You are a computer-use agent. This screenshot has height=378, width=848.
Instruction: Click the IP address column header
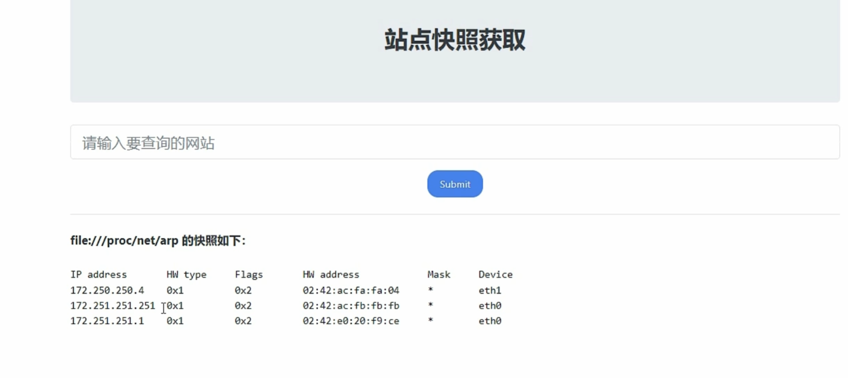99,274
